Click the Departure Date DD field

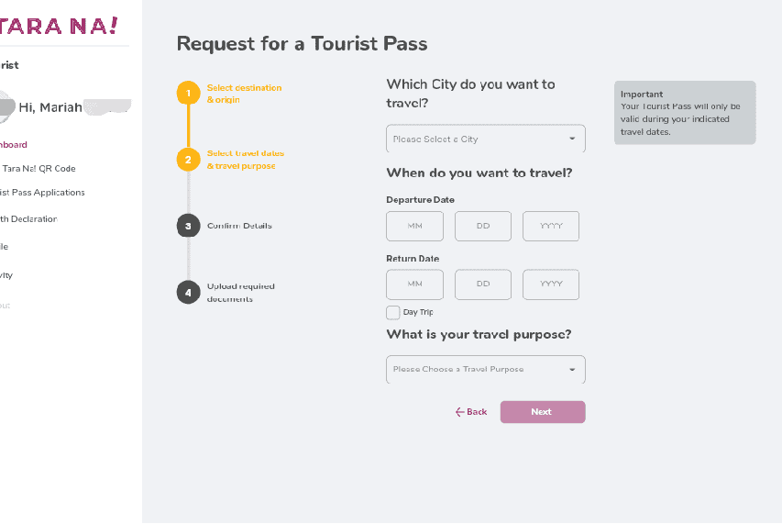(482, 226)
